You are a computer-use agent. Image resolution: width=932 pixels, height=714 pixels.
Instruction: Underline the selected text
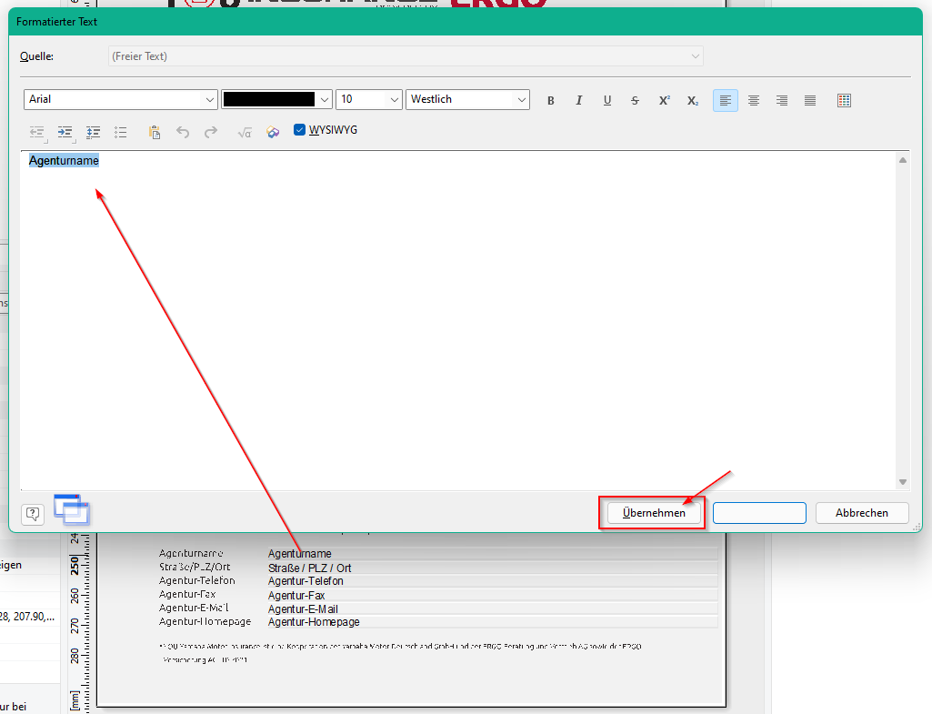click(x=606, y=100)
